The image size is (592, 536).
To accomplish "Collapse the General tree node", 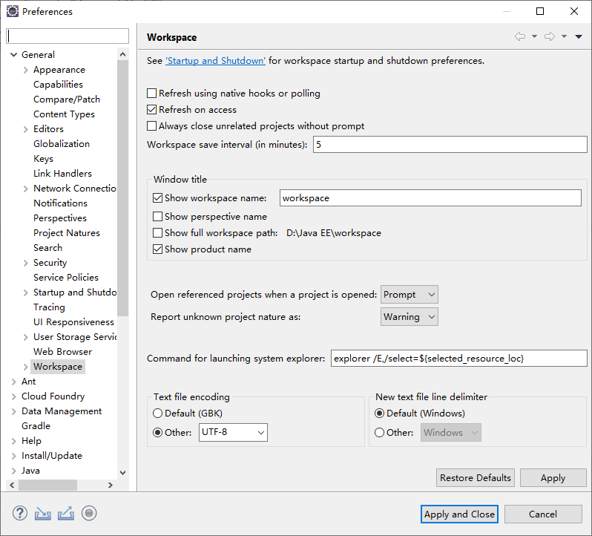I will tap(13, 55).
